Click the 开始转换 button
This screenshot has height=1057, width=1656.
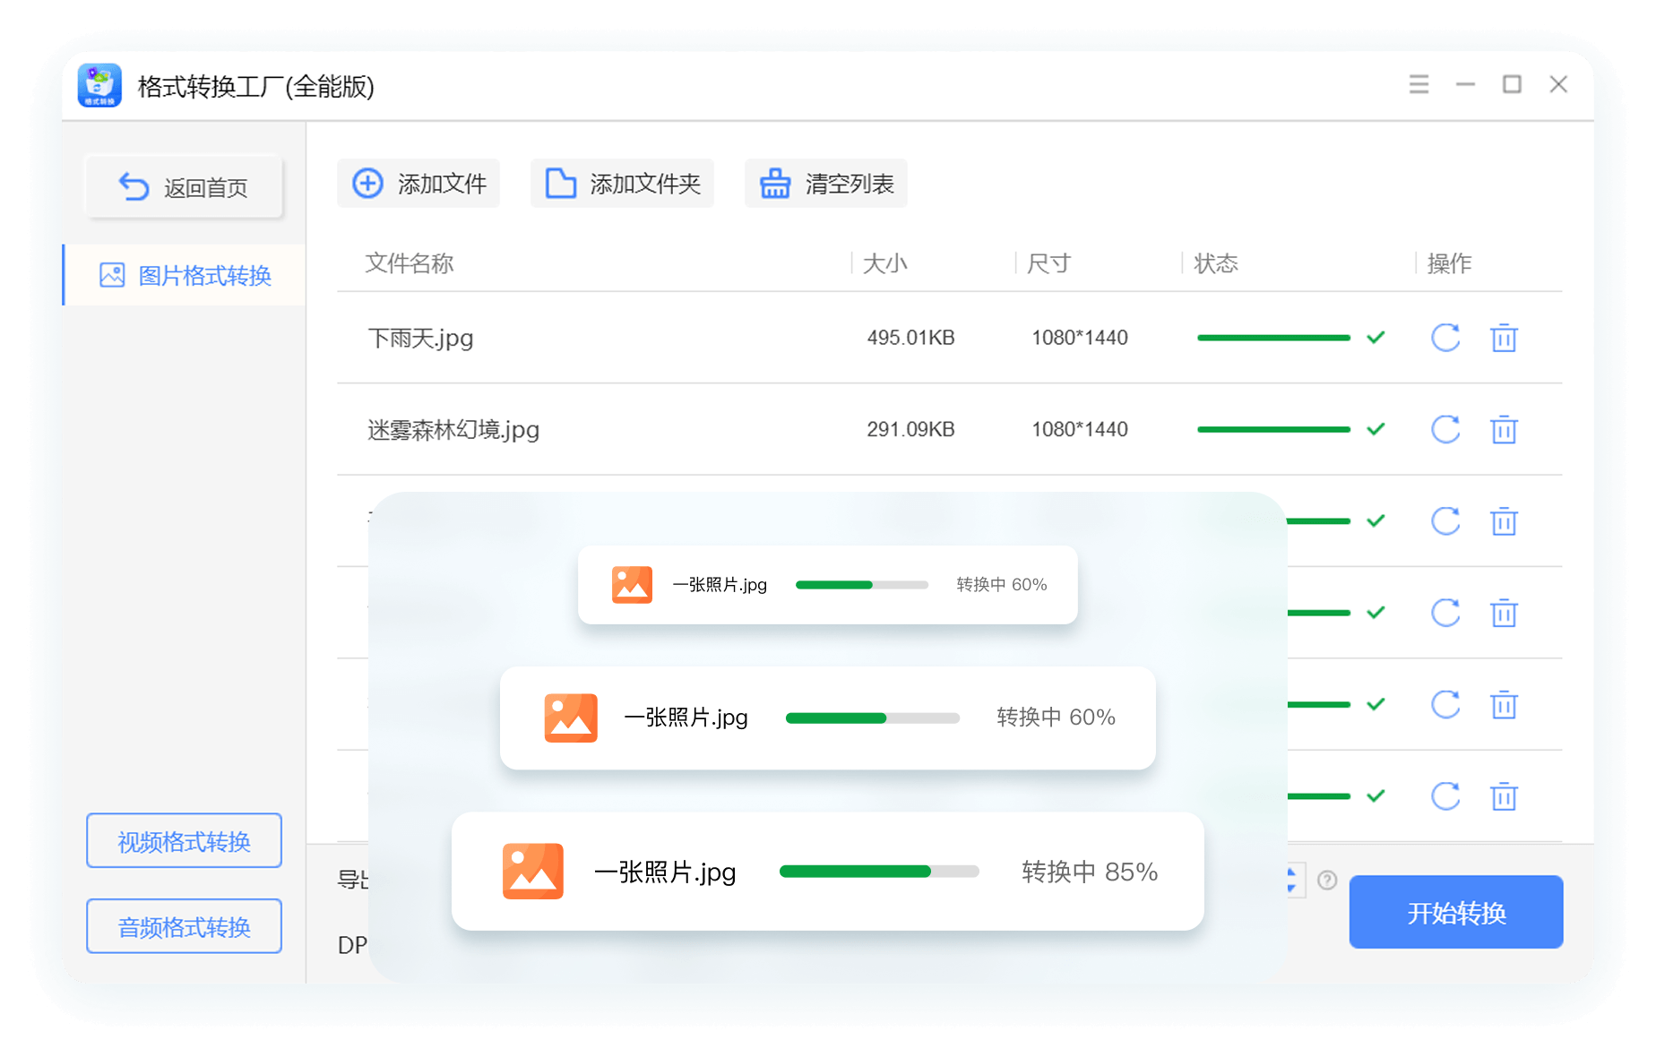tap(1456, 912)
